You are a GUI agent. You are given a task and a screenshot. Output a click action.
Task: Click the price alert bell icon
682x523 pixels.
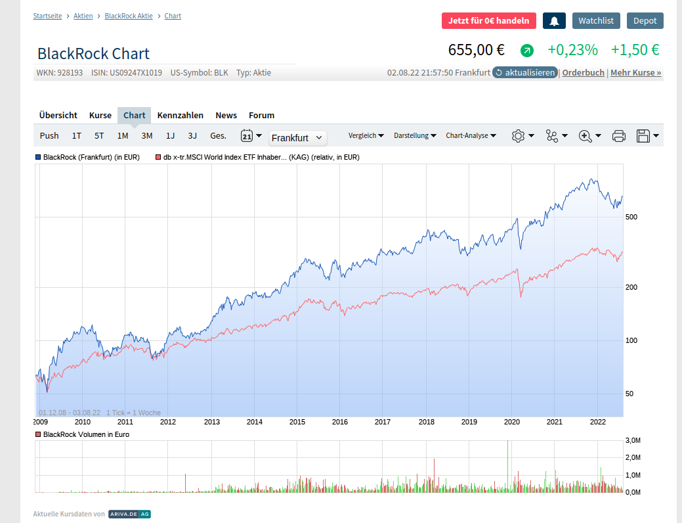(554, 20)
